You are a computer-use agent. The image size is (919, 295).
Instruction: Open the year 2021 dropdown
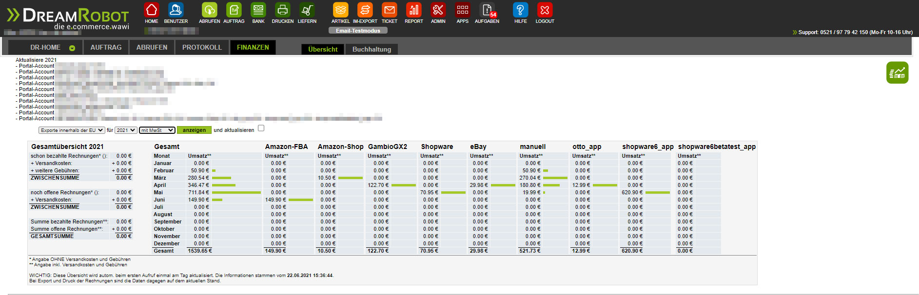click(x=126, y=130)
